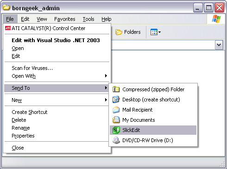227x169 pixels.
Task: Choose Close at the menu bottom
Action: pos(57,148)
